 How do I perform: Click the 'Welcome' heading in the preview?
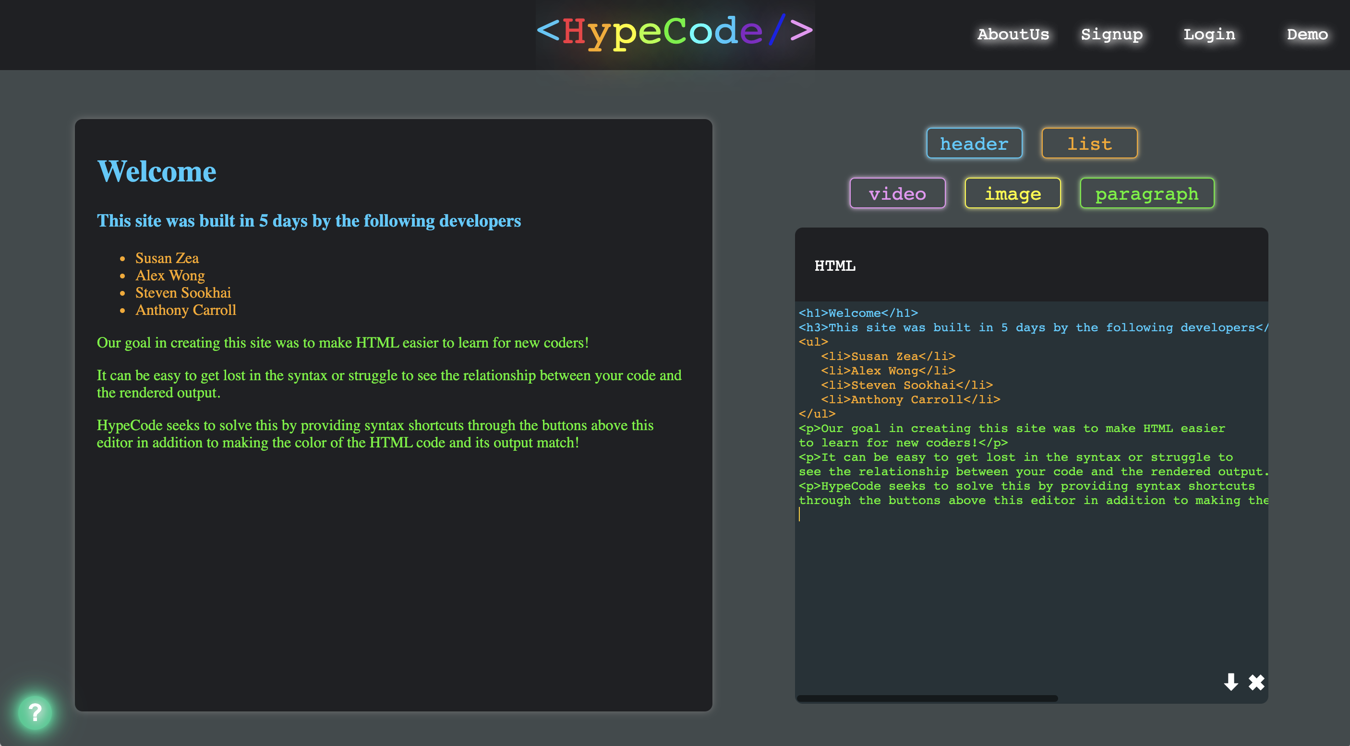pos(157,171)
